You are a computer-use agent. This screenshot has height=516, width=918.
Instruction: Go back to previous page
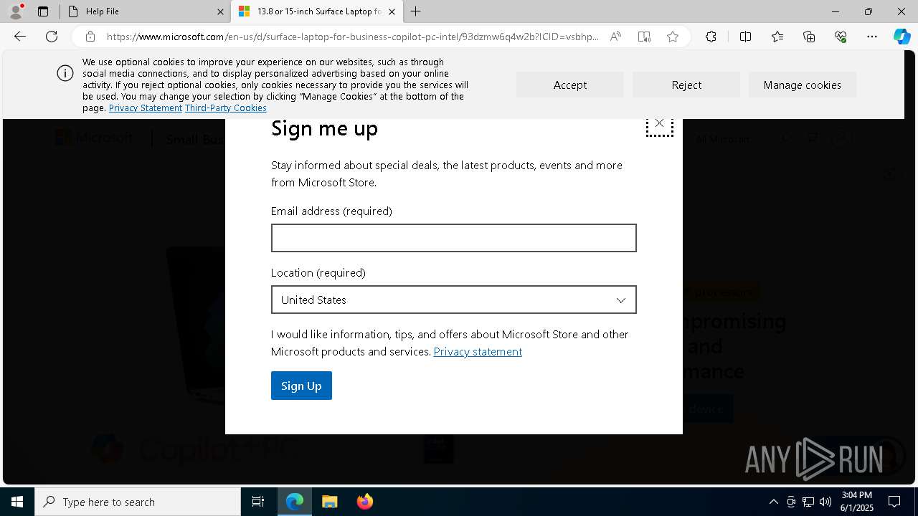pyautogui.click(x=20, y=37)
